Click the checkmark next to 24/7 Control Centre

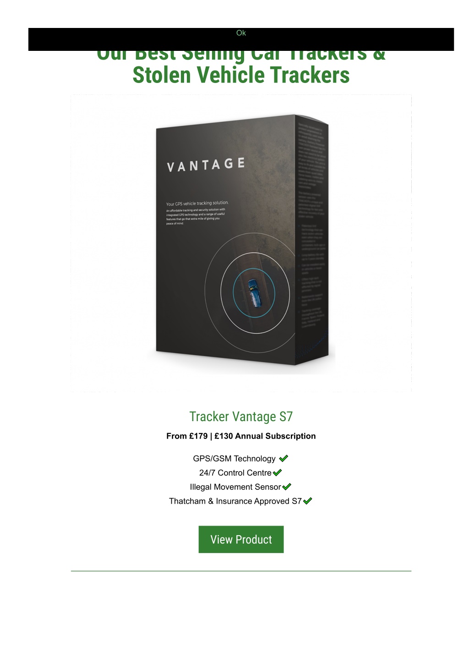click(x=277, y=472)
